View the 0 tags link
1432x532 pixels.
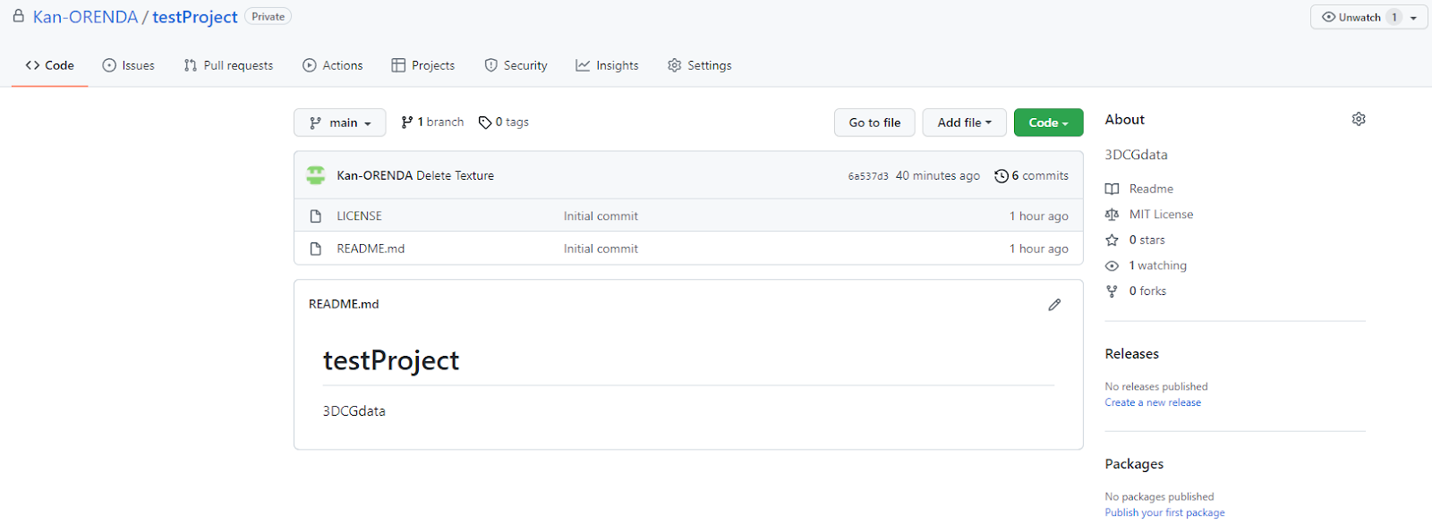click(x=504, y=122)
